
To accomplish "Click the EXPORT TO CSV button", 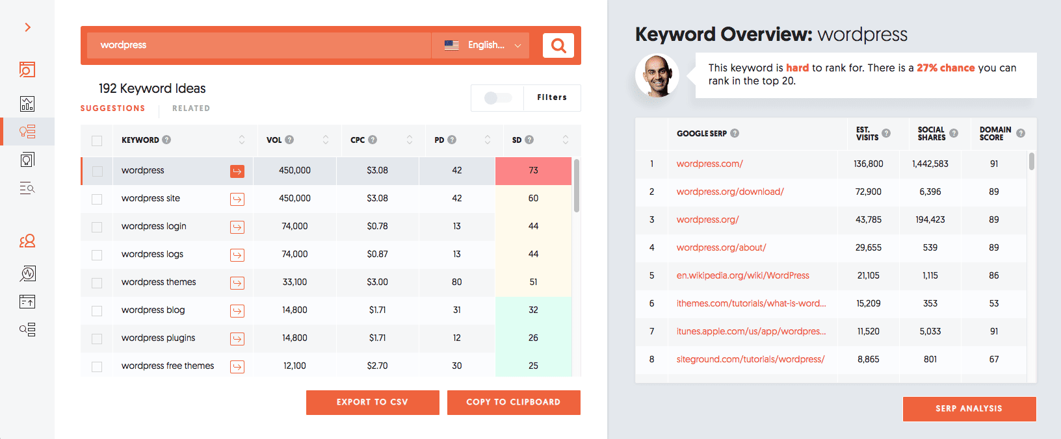I will 373,402.
